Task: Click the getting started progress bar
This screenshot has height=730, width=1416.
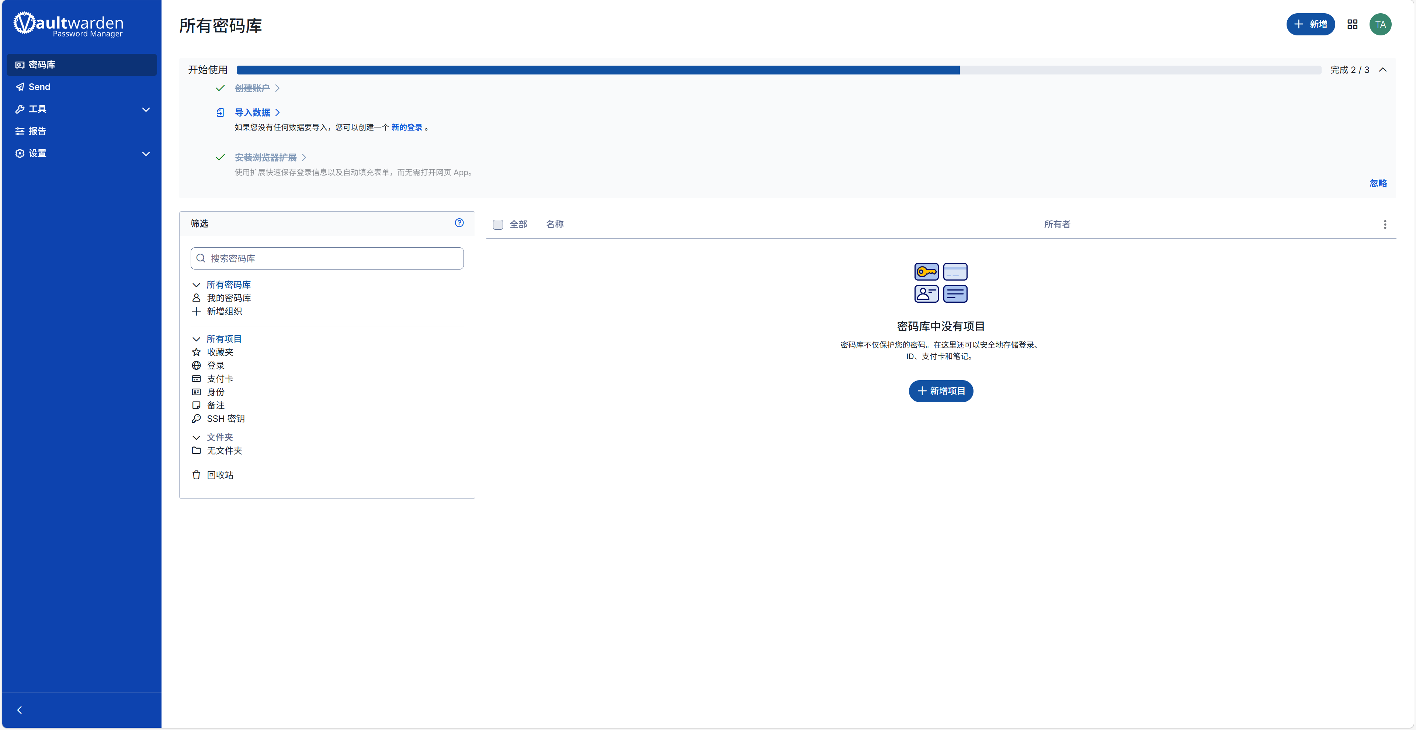Action: (778, 70)
